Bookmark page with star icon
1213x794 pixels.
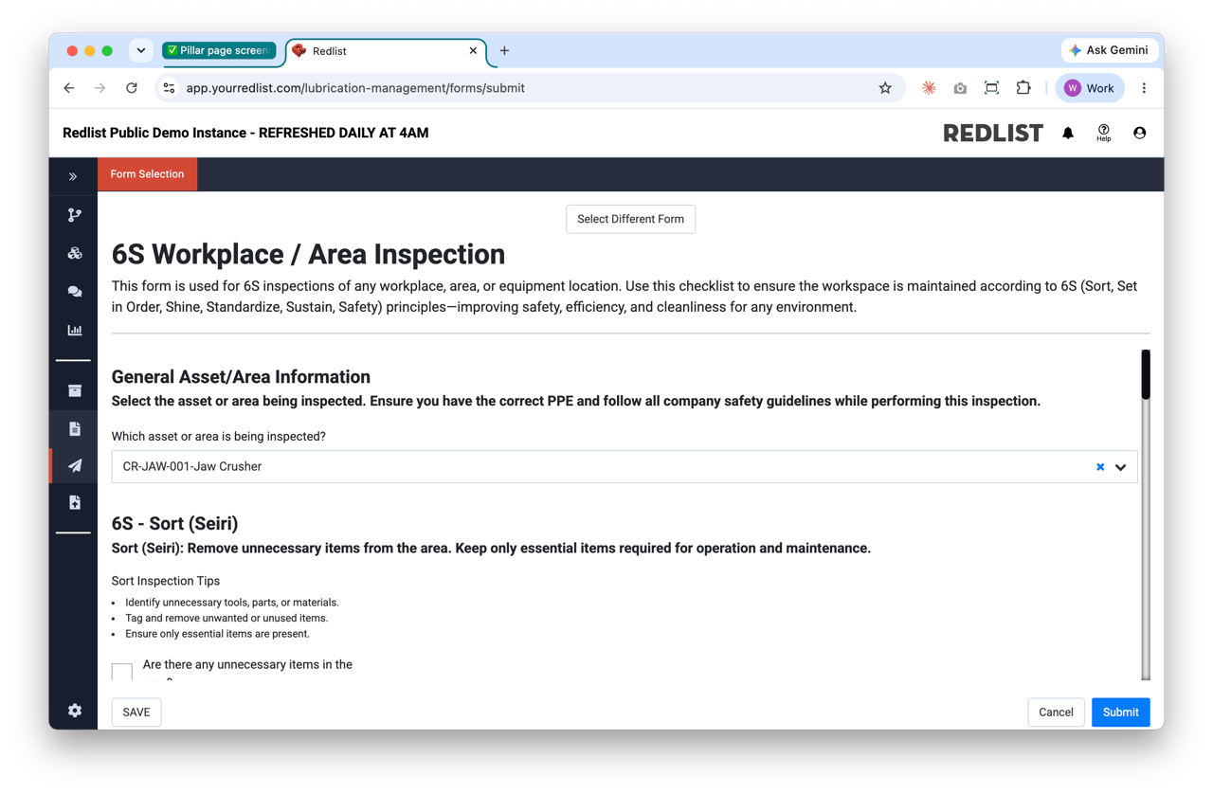pyautogui.click(x=885, y=88)
